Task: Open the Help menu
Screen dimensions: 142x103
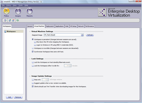Action: coord(26,5)
